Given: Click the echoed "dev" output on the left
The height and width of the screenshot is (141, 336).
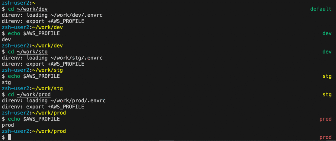Looking at the screenshot, I should 7,40.
